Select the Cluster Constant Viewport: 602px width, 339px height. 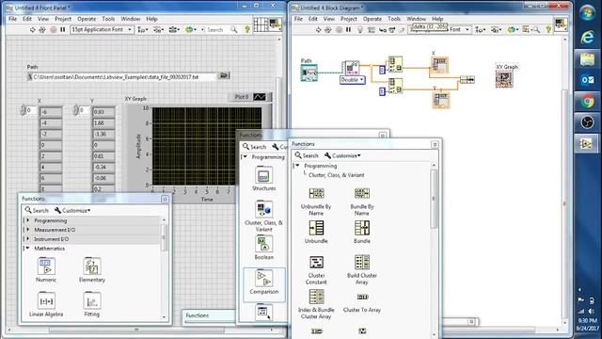[316, 270]
